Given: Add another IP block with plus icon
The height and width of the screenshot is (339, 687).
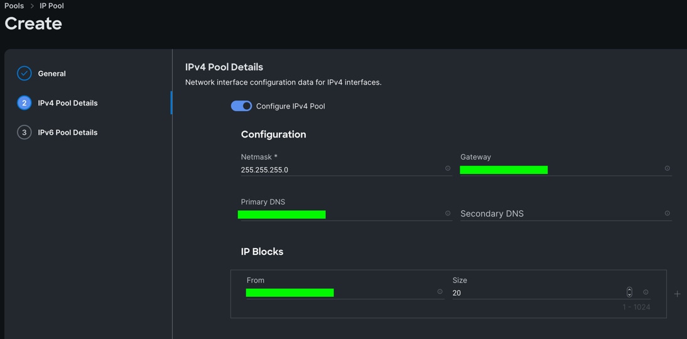Looking at the screenshot, I should 677,294.
